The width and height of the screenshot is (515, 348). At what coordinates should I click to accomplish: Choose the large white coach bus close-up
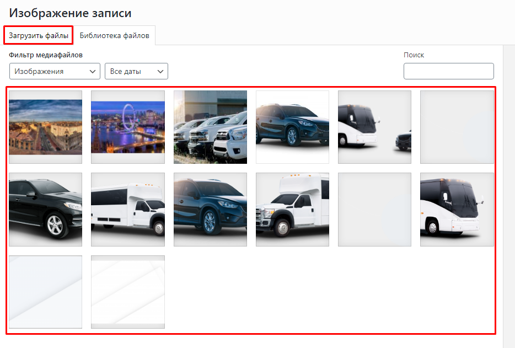tap(457, 210)
